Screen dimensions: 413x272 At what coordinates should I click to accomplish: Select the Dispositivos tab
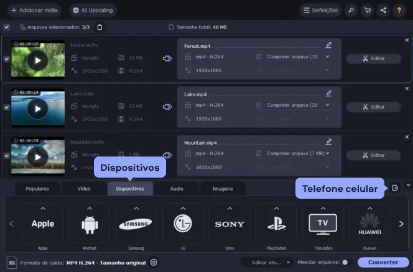click(130, 189)
